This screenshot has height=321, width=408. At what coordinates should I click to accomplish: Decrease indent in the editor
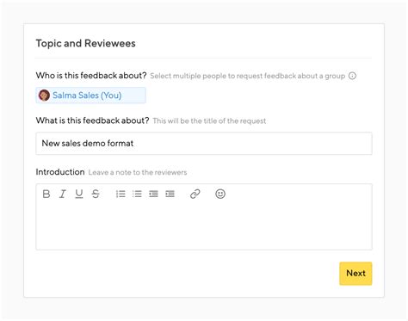click(153, 194)
